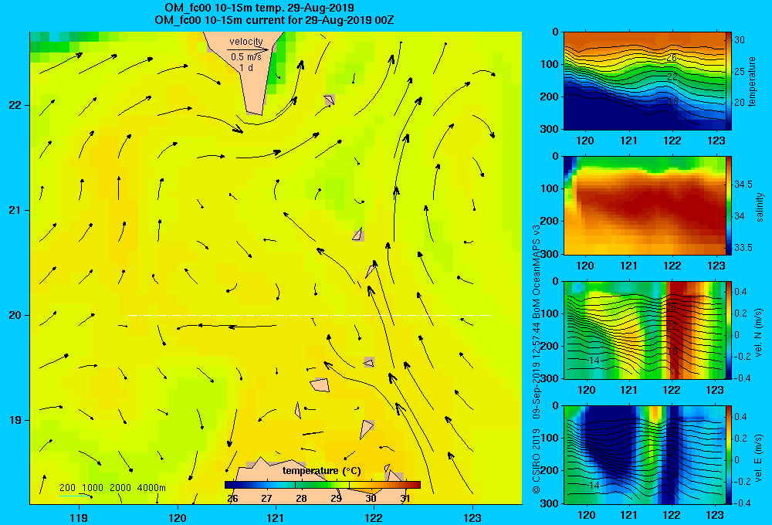The width and height of the screenshot is (772, 525).
Task: Open the salinity depth section panel
Action: point(644,205)
